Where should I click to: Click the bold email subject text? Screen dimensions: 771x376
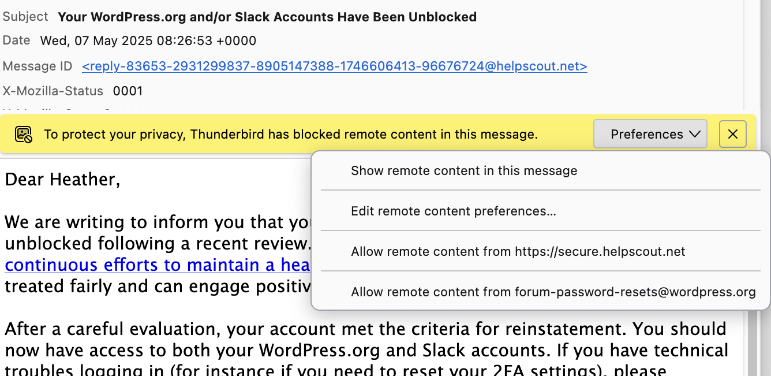[267, 17]
